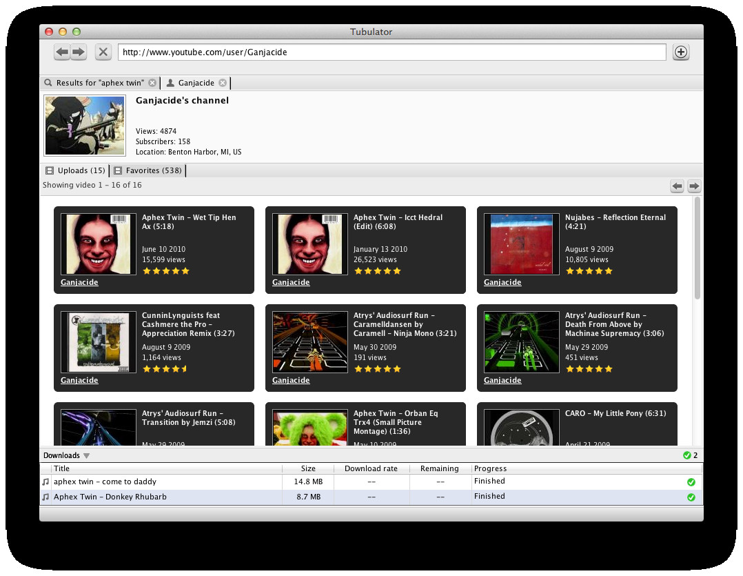Sort downloads by Progress column

pyautogui.click(x=586, y=468)
